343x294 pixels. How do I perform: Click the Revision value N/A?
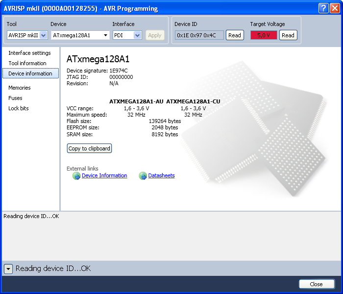(x=114, y=83)
